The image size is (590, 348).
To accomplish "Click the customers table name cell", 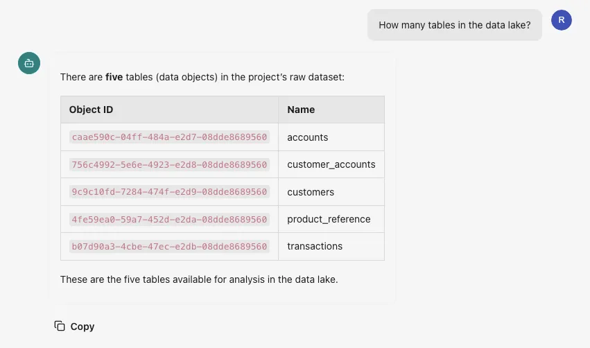I will click(x=311, y=192).
